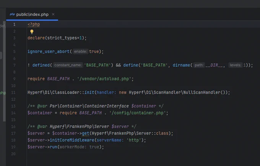The height and width of the screenshot is (166, 260).
Task: Click the '/vendor/autoload.php' string
Action: (105, 79)
